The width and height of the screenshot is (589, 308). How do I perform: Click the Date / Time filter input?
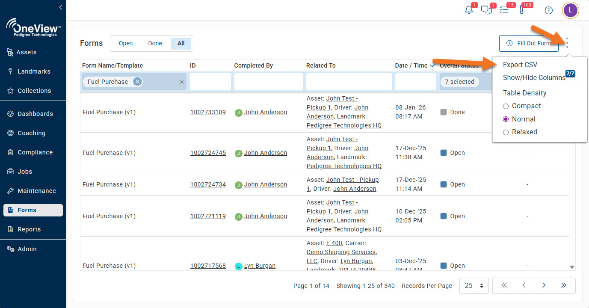[416, 82]
